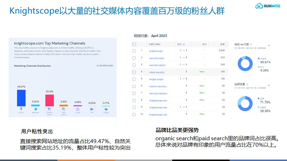287x161 pixels.
Task: Click the 71.70% brand traffic value
Action: point(265,102)
